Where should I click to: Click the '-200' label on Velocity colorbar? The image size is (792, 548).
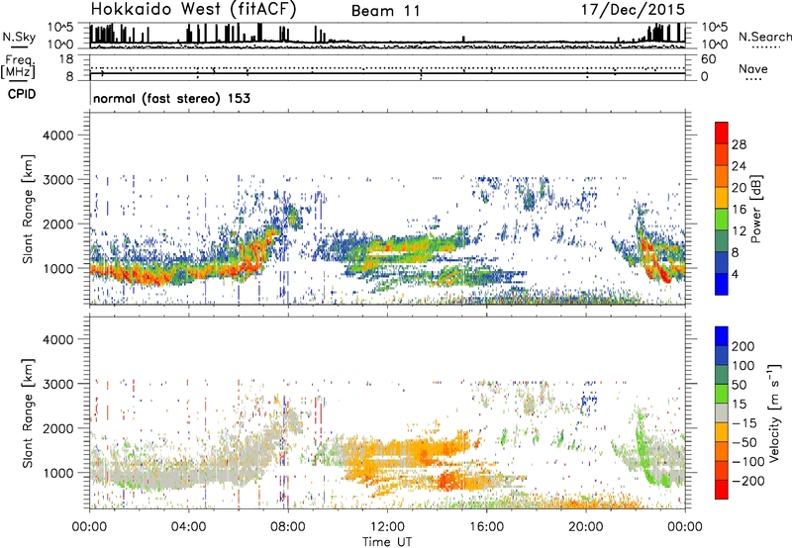(x=748, y=481)
